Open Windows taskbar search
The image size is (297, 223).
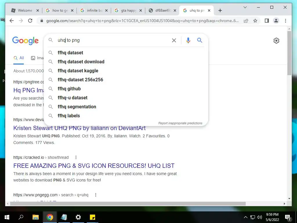click(x=21, y=217)
